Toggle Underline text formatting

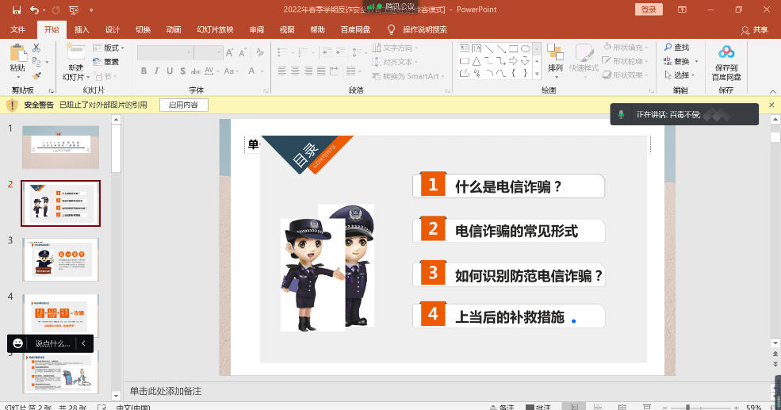(170, 71)
